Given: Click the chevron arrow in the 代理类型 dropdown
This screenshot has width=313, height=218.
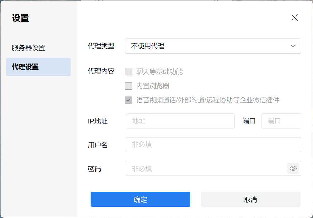Looking at the screenshot, I should (x=293, y=46).
